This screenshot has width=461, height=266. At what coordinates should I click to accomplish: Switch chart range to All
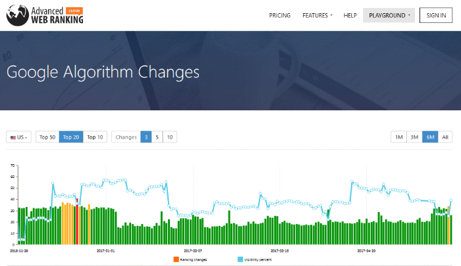(x=445, y=137)
